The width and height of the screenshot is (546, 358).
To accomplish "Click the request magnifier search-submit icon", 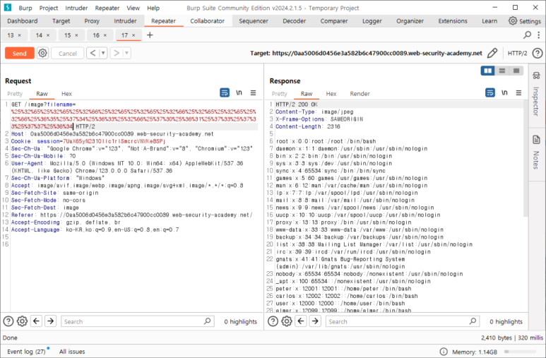I will click(x=207, y=321).
